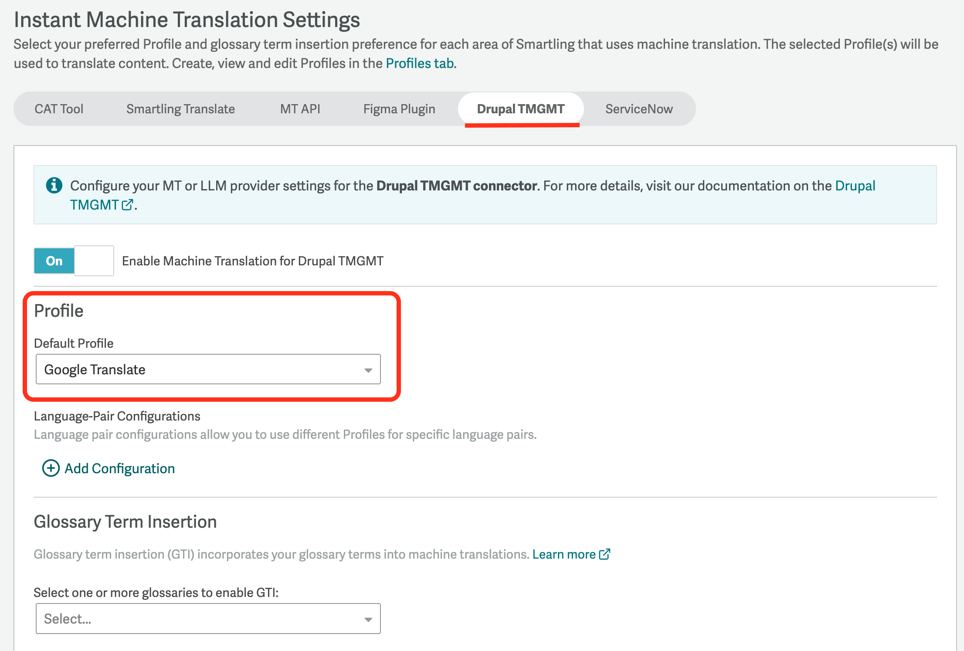
Task: Open the Learn more link
Action: (x=564, y=554)
